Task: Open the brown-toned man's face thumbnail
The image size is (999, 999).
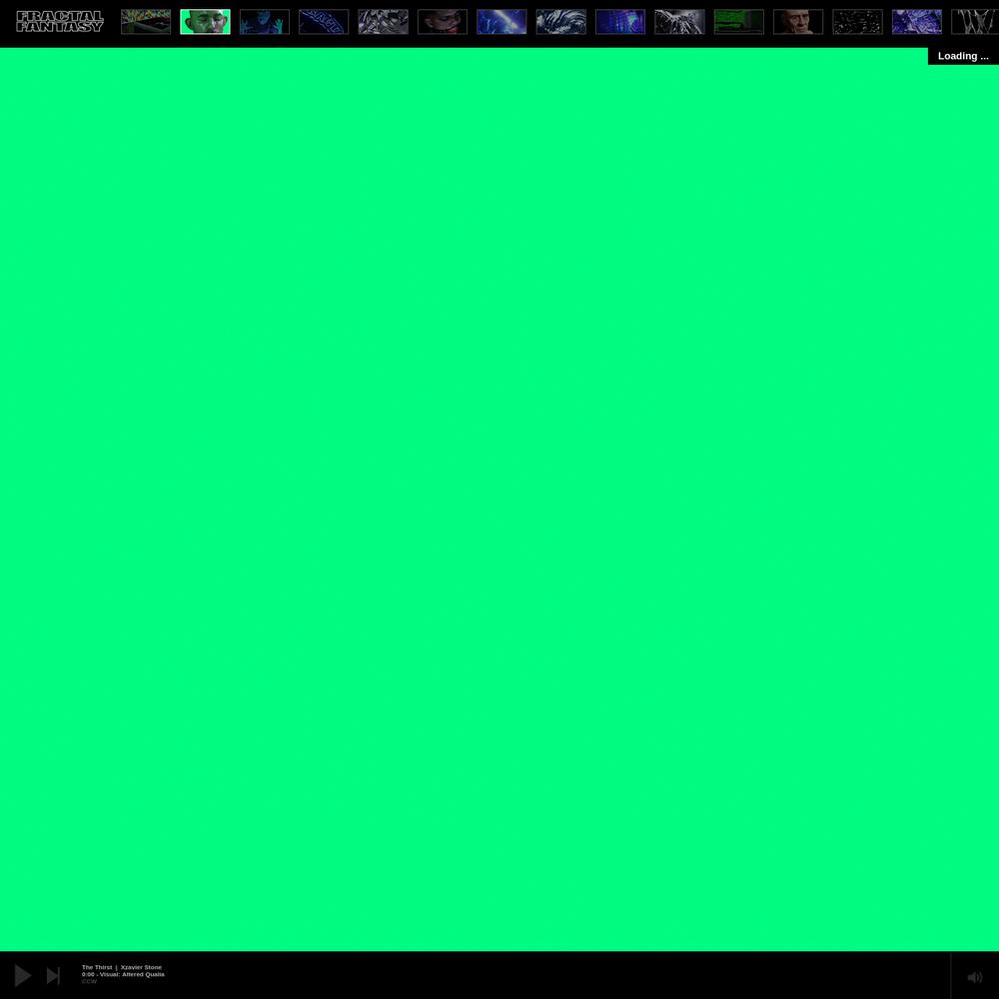Action: click(x=797, y=22)
